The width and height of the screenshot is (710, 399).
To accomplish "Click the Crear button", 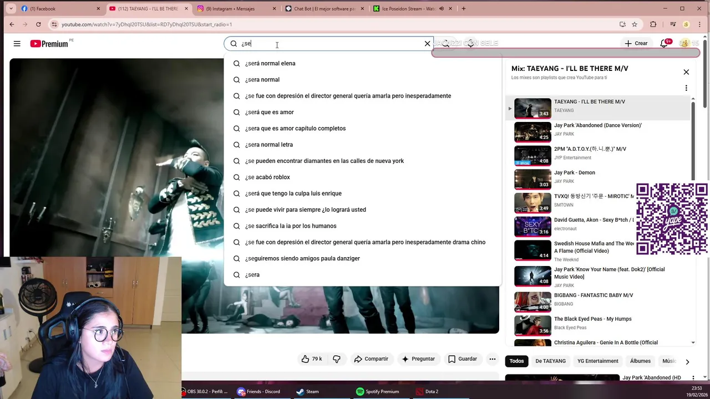I will click(636, 43).
